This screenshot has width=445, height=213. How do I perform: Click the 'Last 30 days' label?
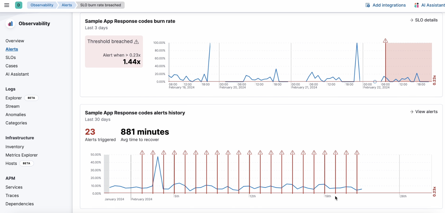tap(98, 120)
